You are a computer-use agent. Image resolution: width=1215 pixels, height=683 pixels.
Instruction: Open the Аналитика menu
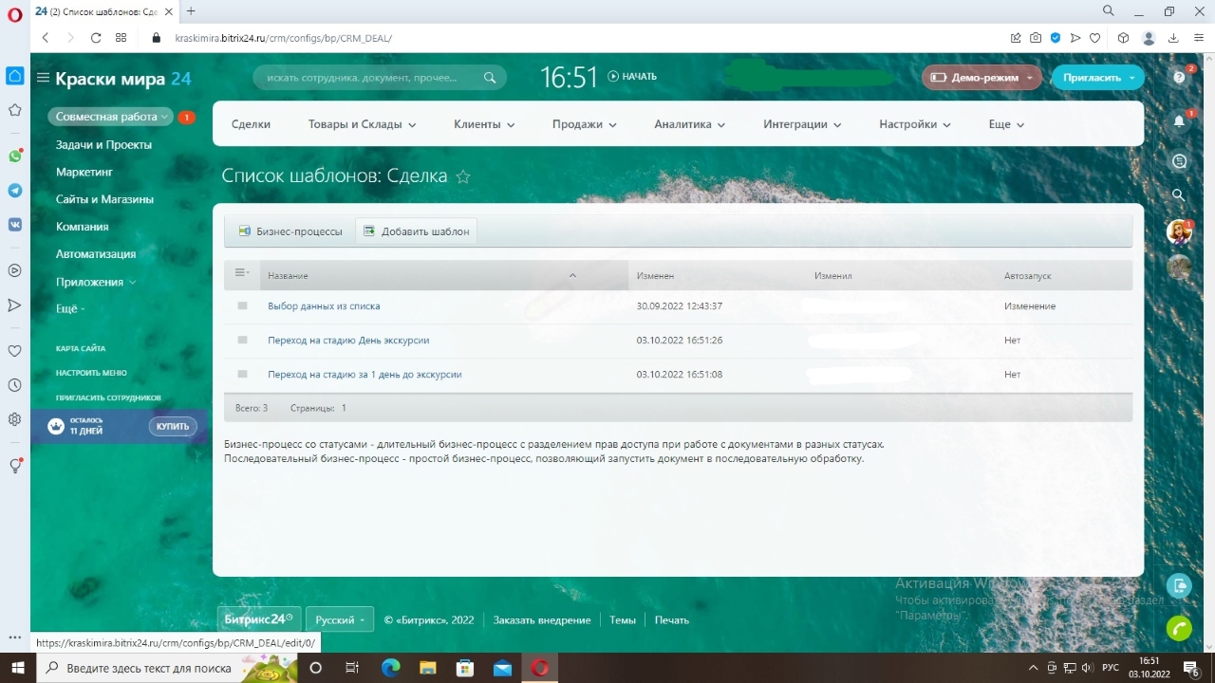coord(689,124)
